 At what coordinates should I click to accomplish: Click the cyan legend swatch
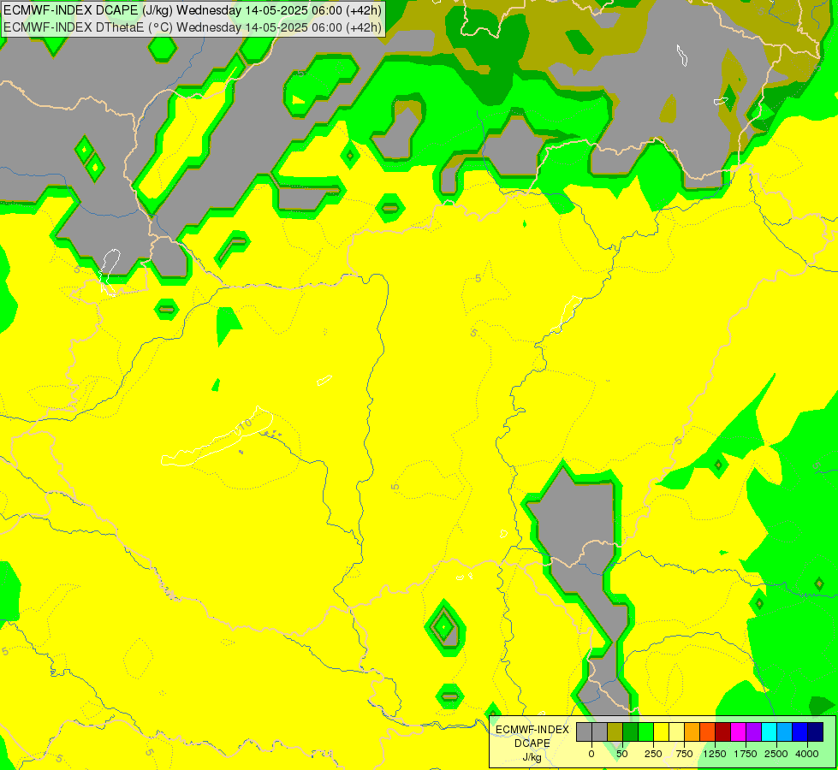(769, 732)
